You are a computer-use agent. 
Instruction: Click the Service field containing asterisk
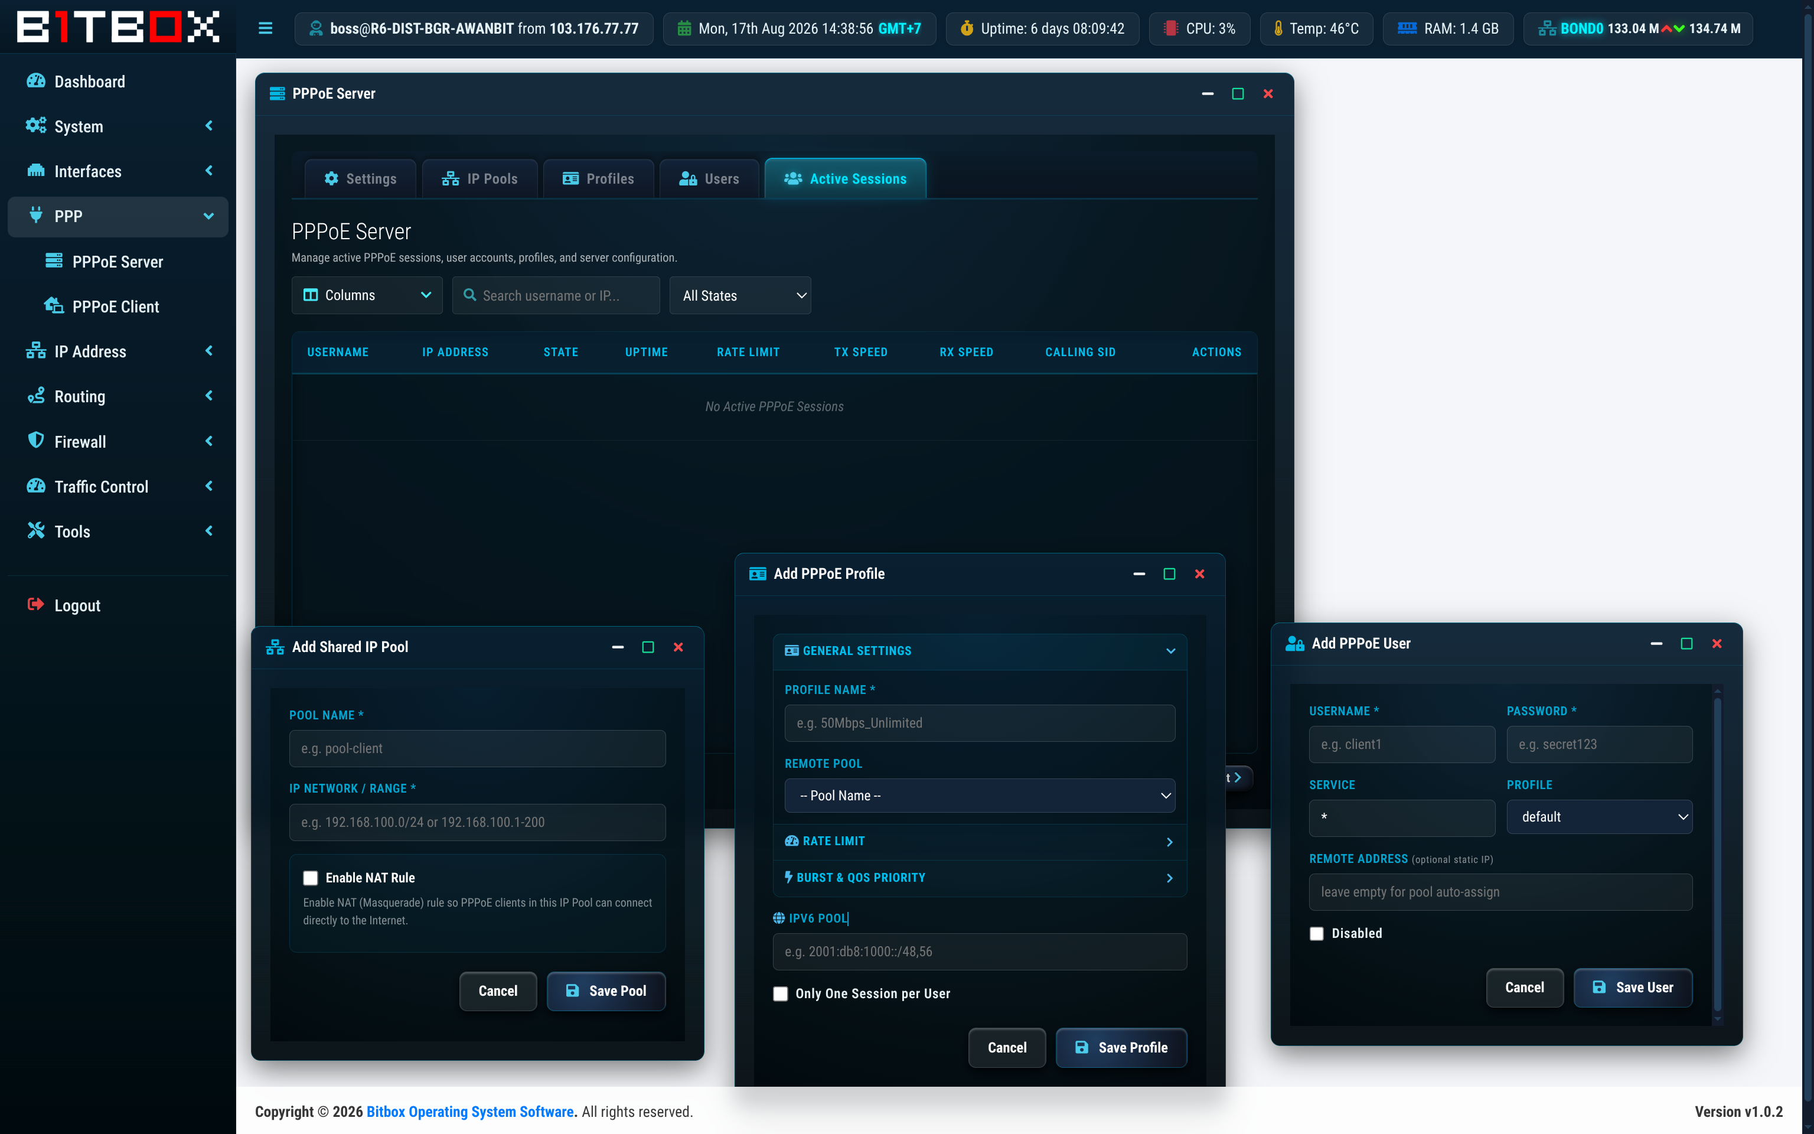[1402, 817]
